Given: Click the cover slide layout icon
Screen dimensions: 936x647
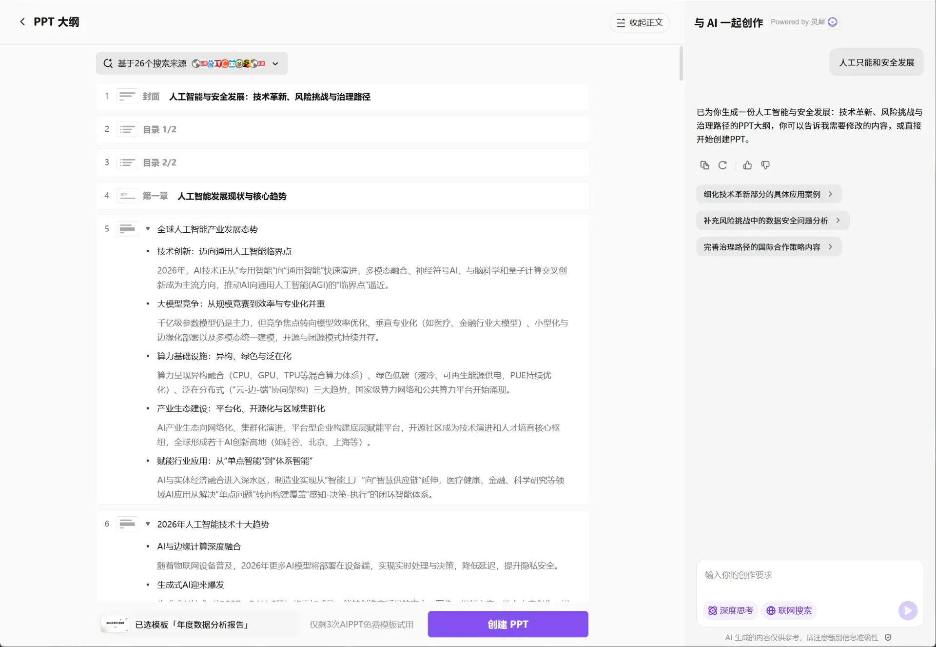Looking at the screenshot, I should coord(127,96).
